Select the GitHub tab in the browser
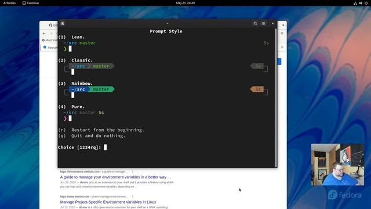 tap(53, 25)
